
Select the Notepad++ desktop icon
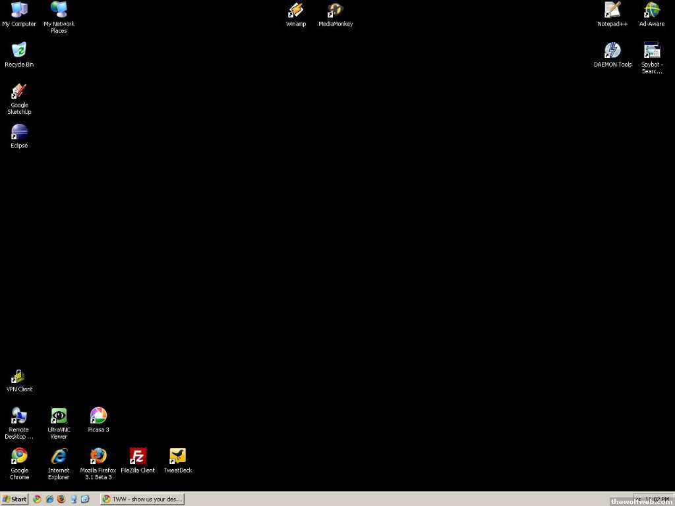(x=612, y=11)
